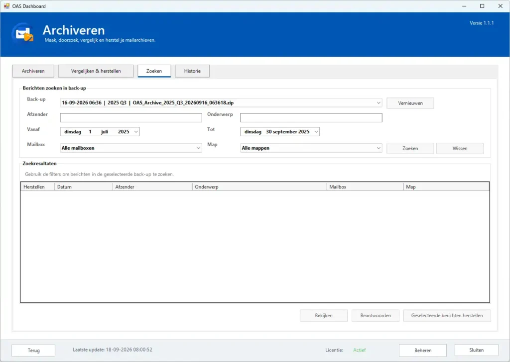Screen dimensions: 510x362
Task: Click the Zoeken search button
Action: (x=410, y=148)
